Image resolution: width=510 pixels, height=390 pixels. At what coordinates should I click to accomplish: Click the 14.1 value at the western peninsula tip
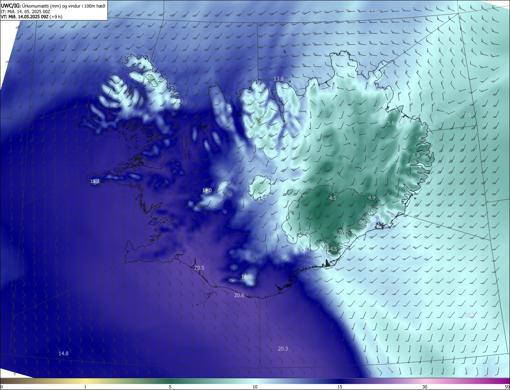pos(95,181)
